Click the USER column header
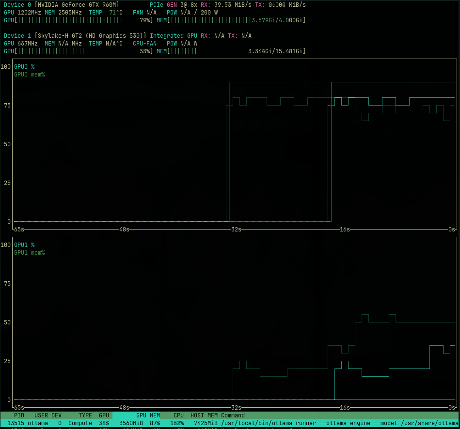The image size is (460, 429). 41,415
